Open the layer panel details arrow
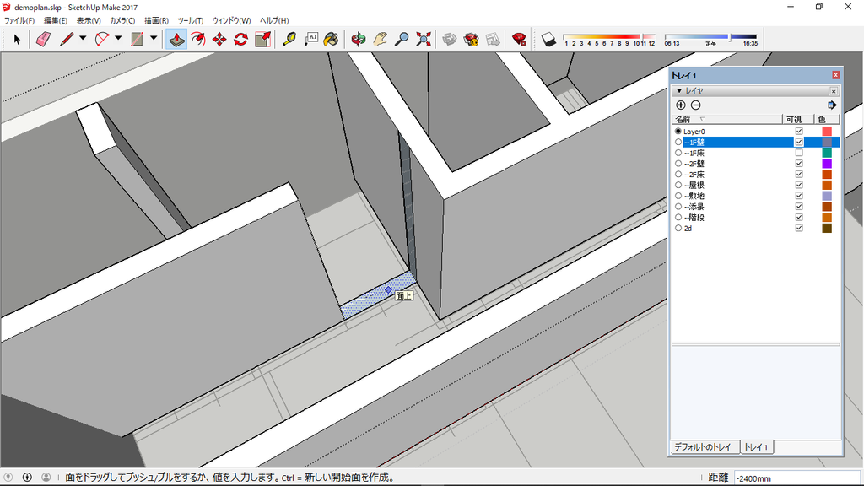Screen dimensions: 864x486 (832, 105)
